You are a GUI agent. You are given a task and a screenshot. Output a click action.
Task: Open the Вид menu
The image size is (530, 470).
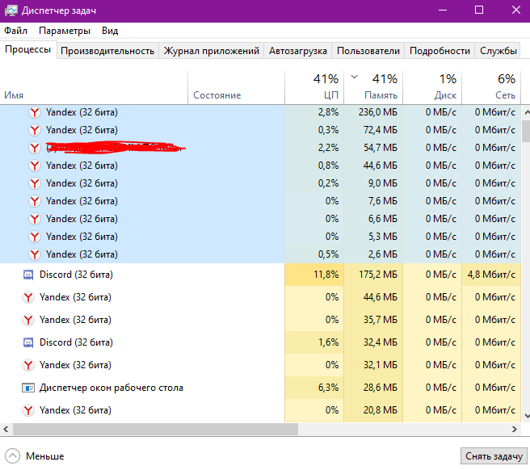[x=110, y=31]
